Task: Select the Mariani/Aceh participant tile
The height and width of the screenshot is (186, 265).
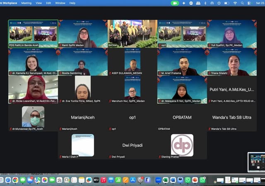Action: tap(83, 117)
